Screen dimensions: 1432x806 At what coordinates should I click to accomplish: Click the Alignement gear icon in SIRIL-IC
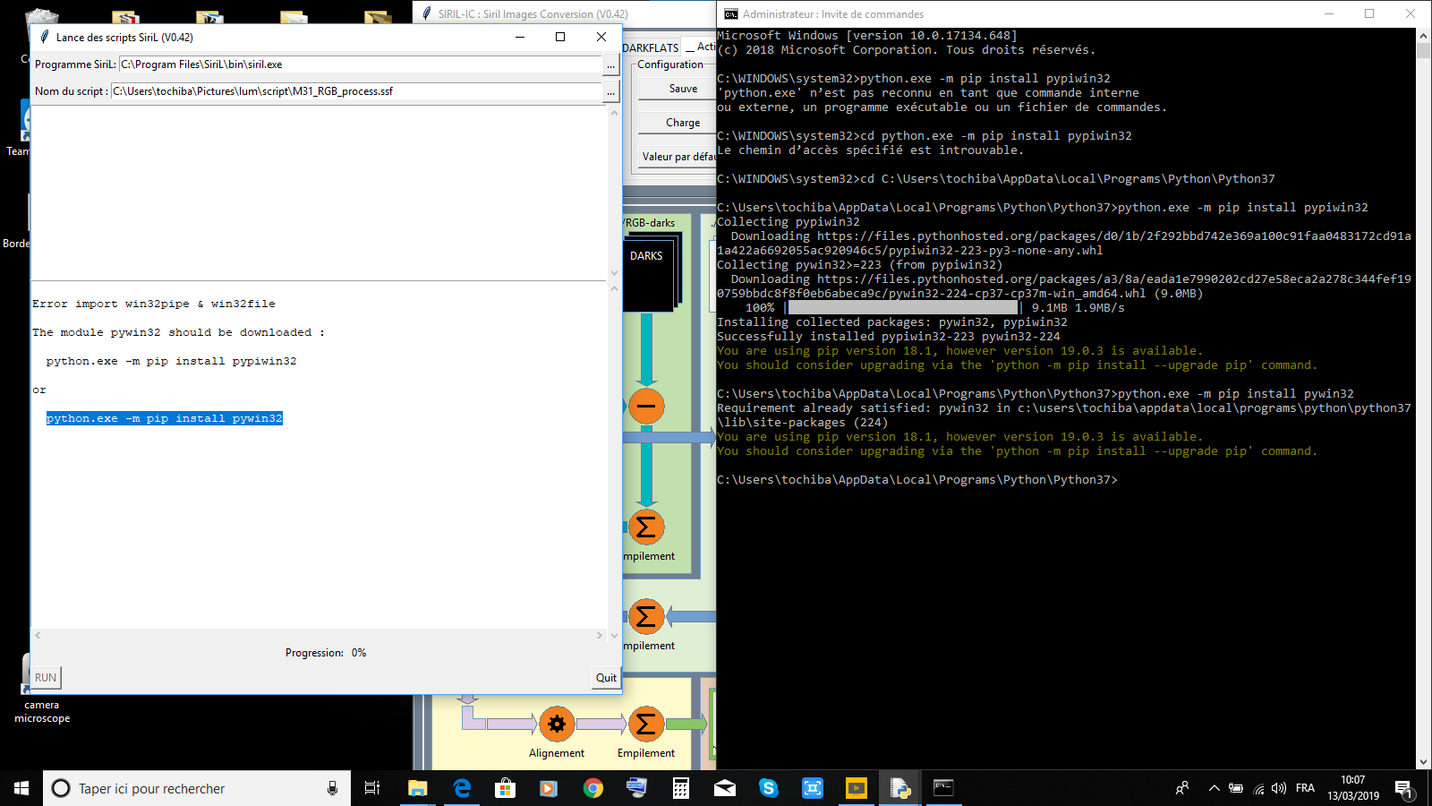point(557,725)
